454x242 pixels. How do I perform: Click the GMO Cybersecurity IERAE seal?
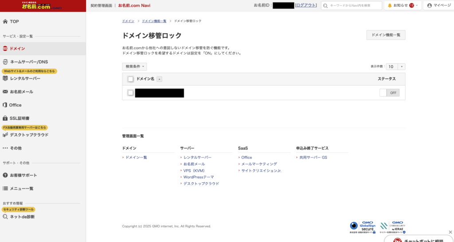(393, 227)
